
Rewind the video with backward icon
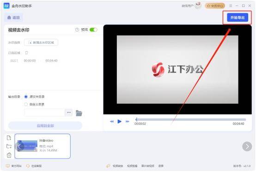tap(112, 121)
